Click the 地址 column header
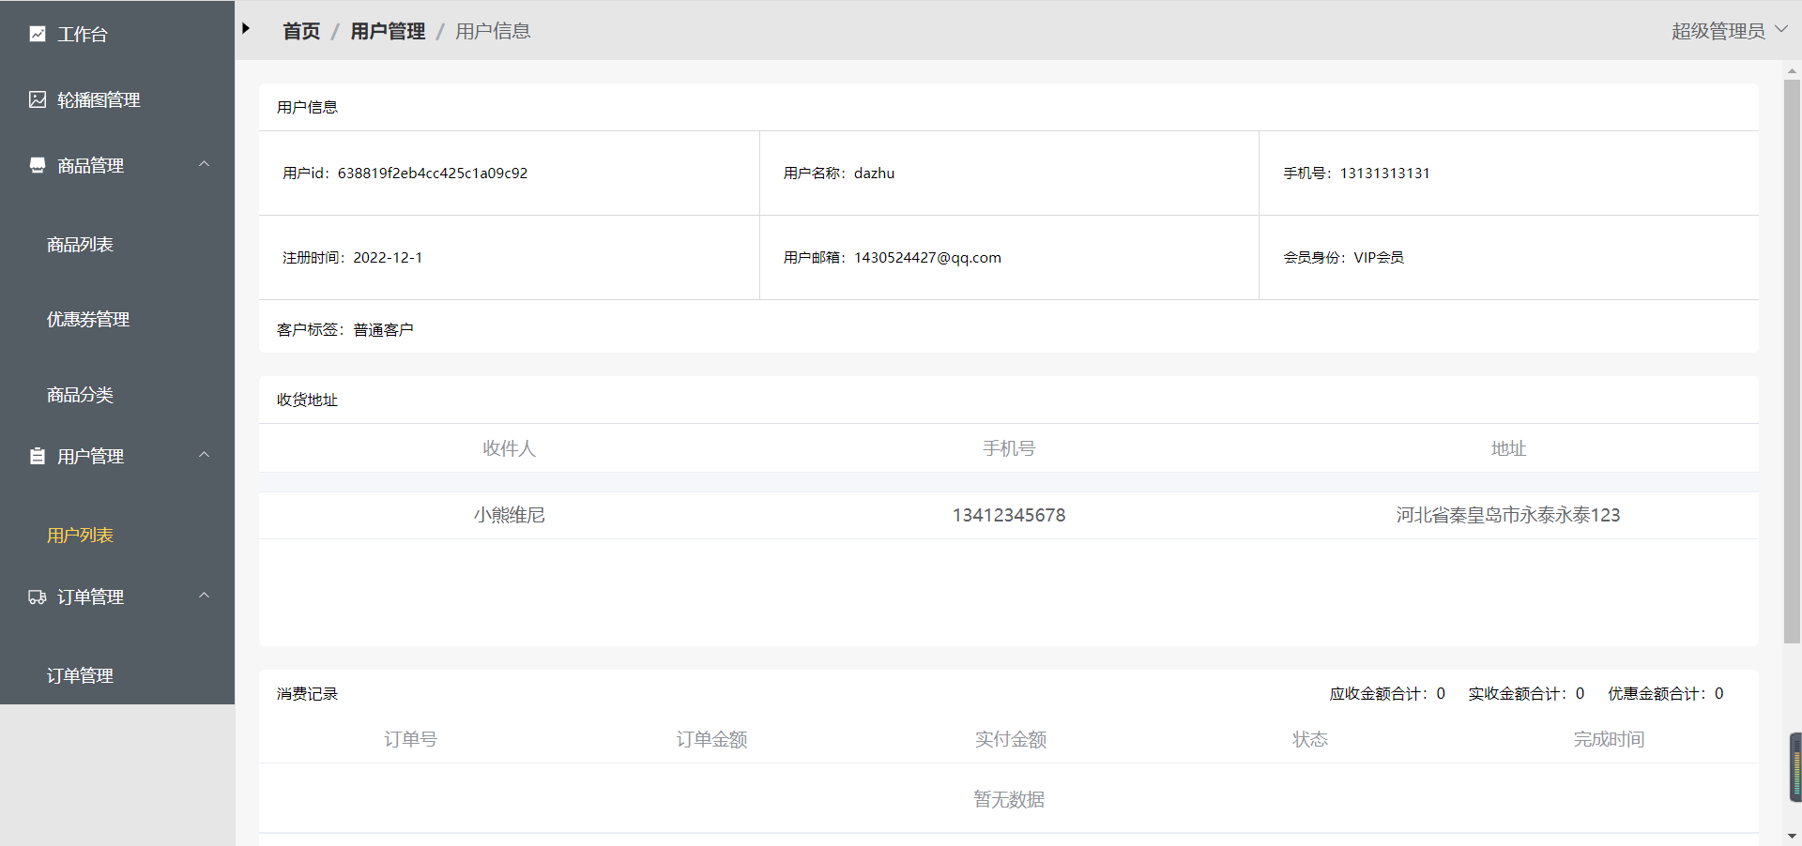1802x846 pixels. pyautogui.click(x=1508, y=448)
